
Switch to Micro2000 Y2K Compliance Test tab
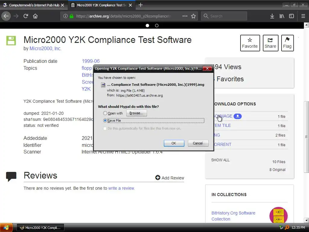tap(101, 5)
